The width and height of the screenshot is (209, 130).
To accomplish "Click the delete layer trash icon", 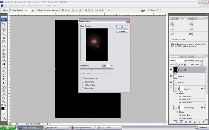I will click(x=203, y=122).
